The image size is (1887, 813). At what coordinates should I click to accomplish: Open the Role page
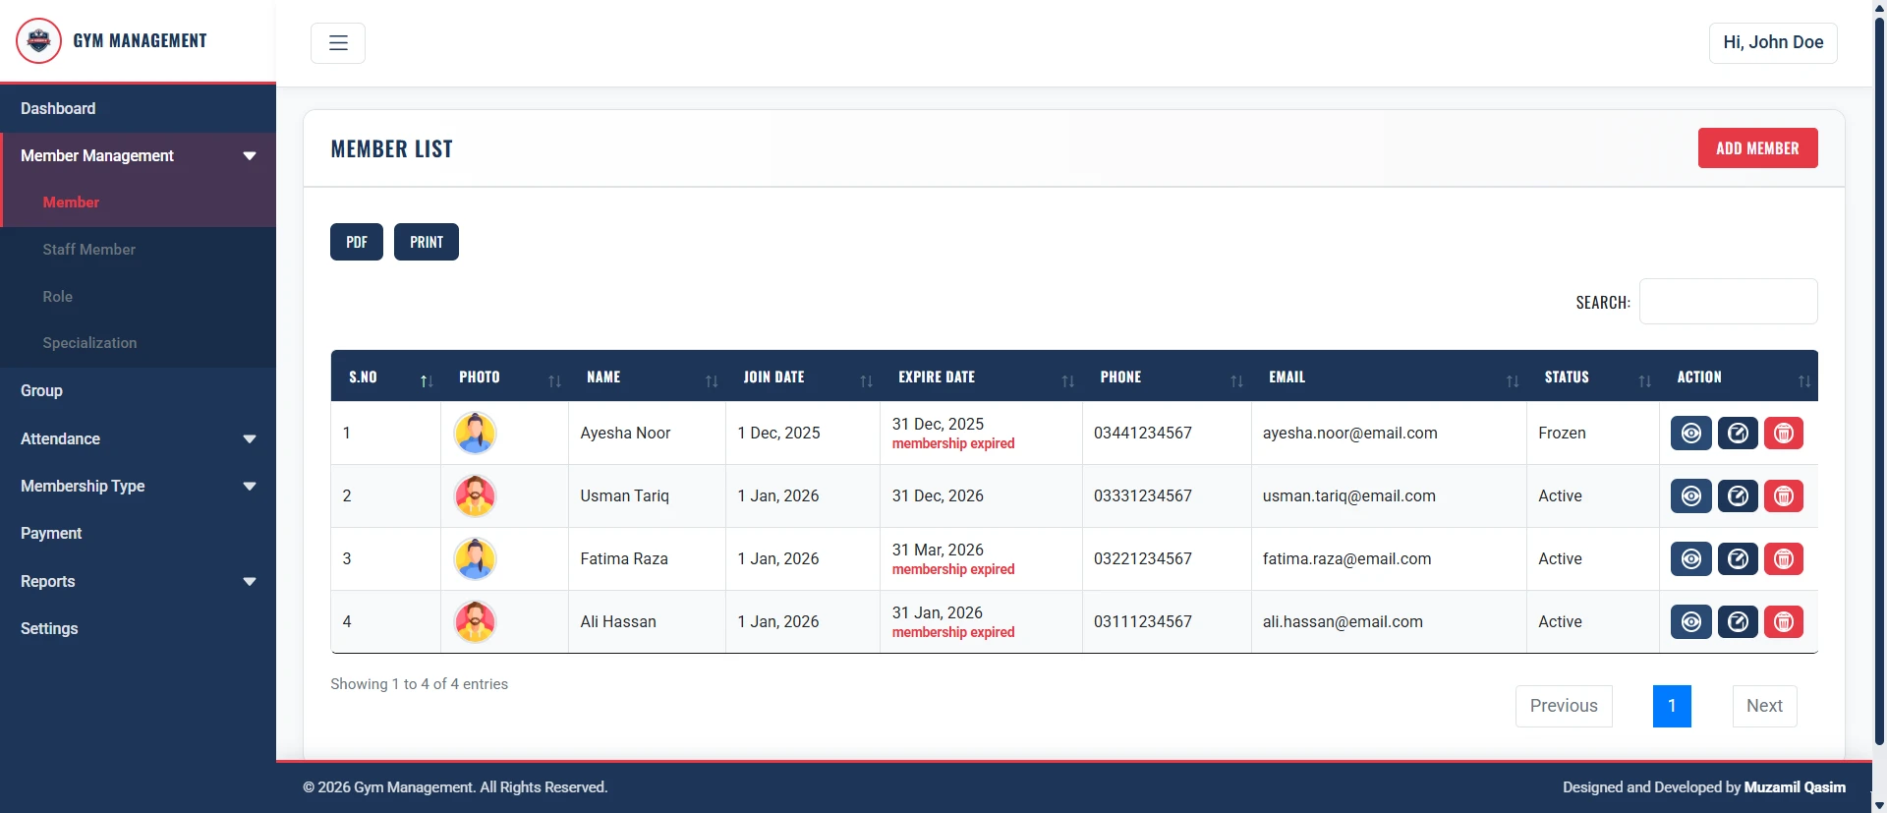138,297
